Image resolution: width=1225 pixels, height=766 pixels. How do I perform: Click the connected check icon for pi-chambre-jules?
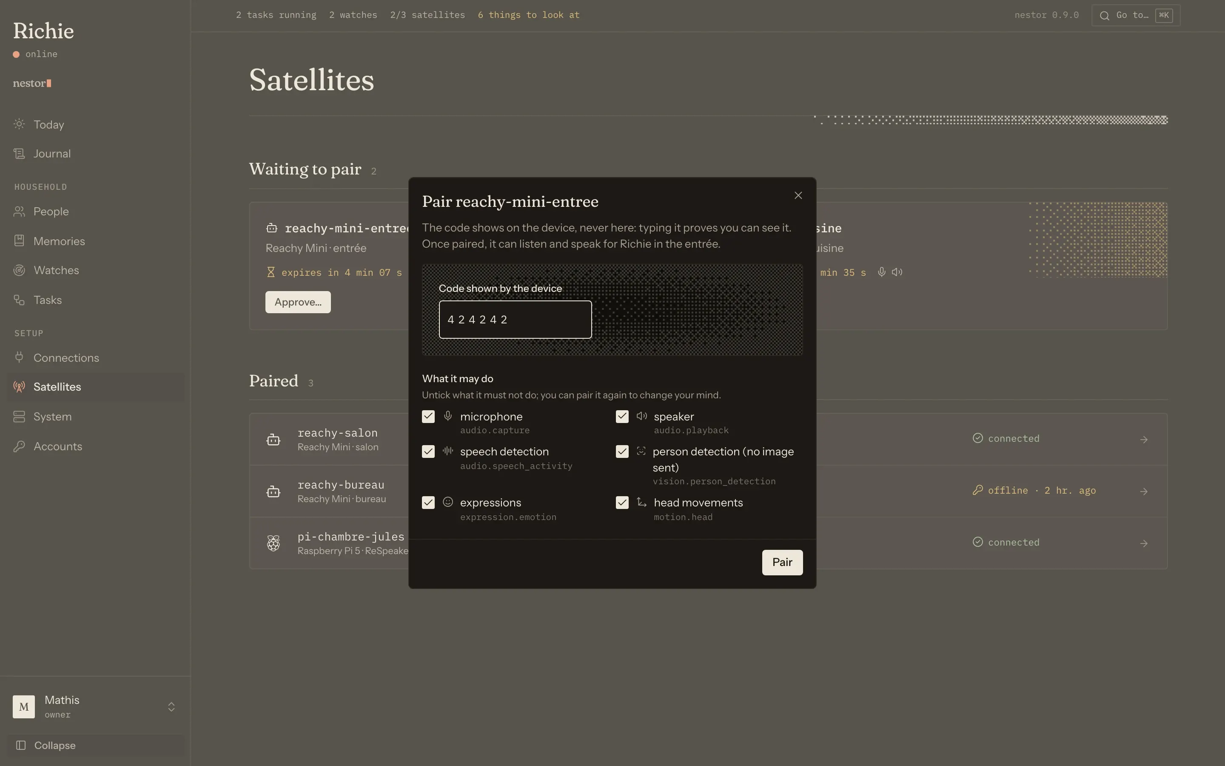[x=977, y=542]
